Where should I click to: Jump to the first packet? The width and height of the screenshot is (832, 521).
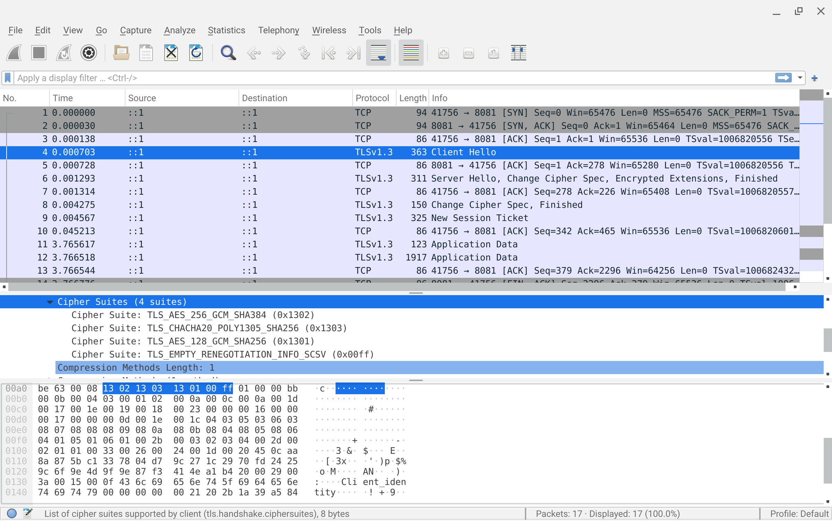pos(328,53)
